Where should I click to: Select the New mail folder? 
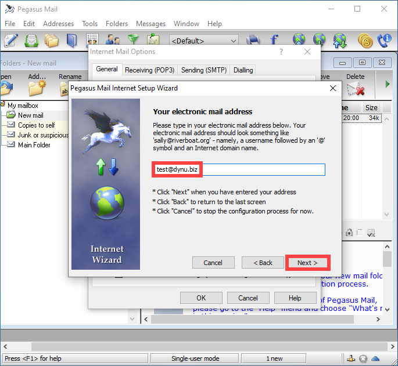(30, 115)
